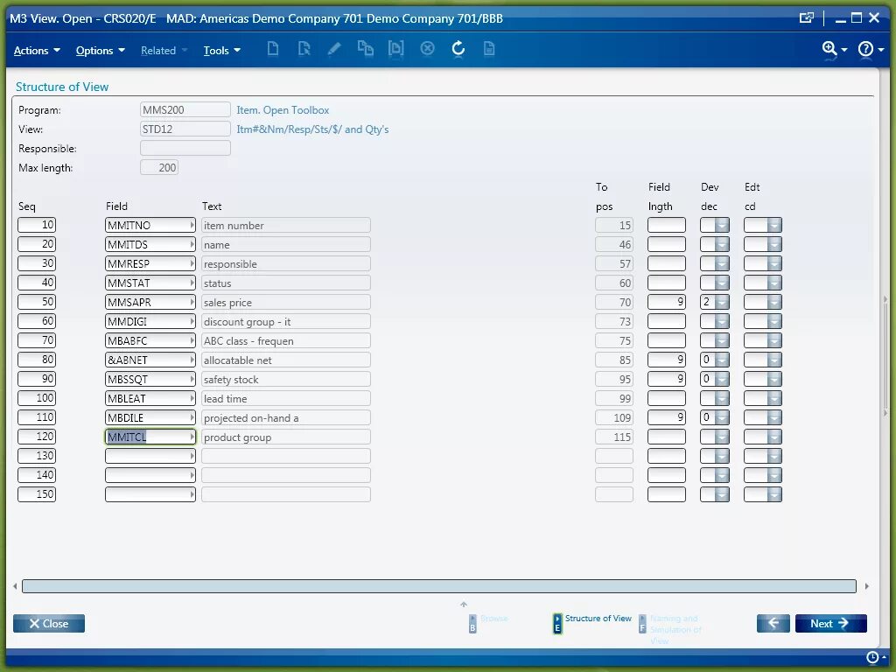Click the Seq 150 input field
Viewport: 896px width, 672px height.
point(37,494)
